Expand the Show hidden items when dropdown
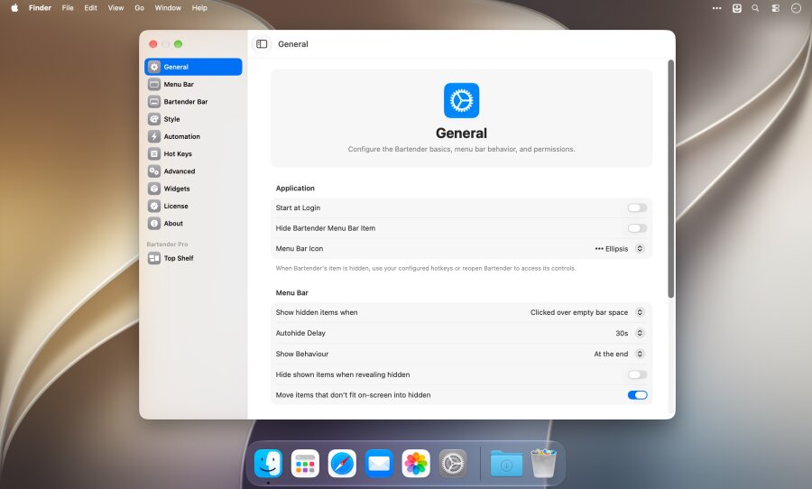 [586, 312]
